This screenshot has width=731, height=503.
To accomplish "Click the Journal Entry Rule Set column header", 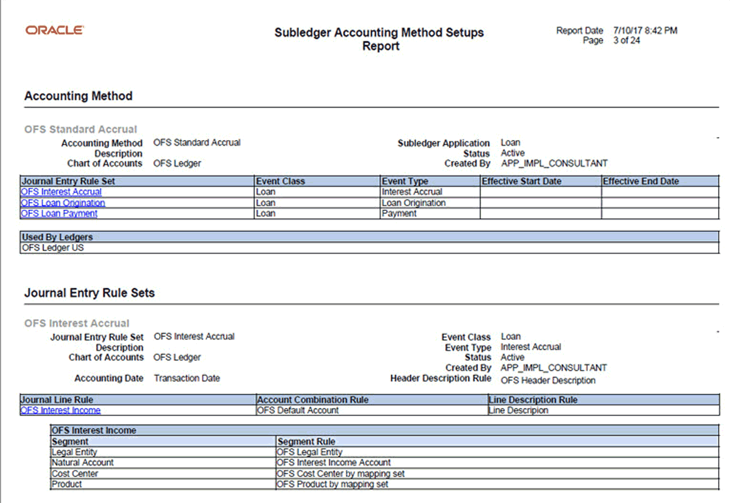I will 68,181.
